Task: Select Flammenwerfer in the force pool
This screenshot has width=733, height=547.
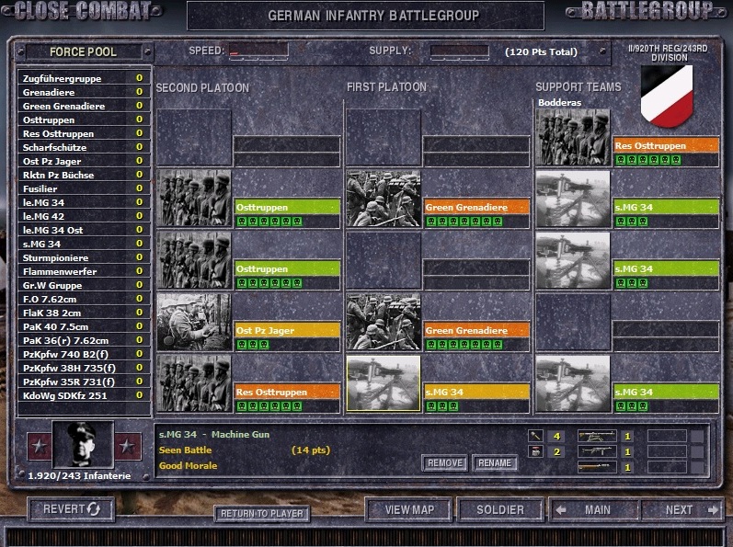Action: click(83, 271)
